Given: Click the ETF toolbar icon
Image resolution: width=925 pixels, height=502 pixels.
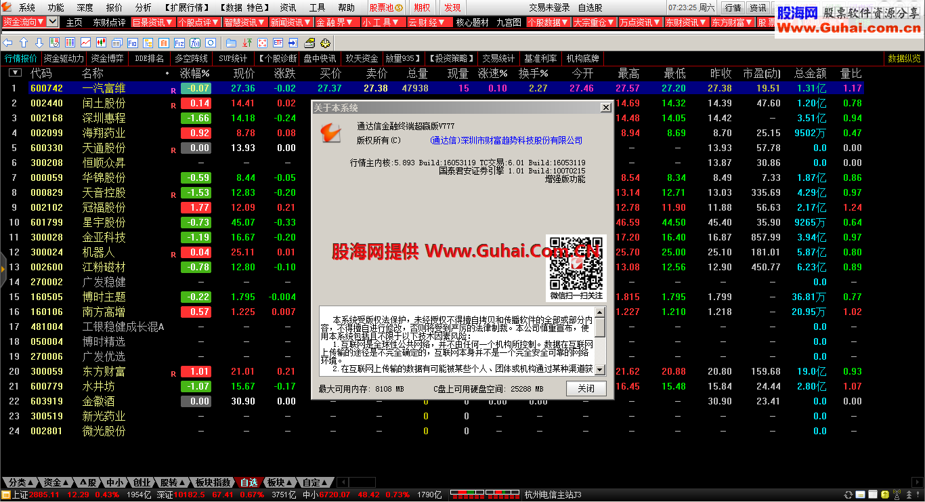Looking at the screenshot, I should click(278, 43).
